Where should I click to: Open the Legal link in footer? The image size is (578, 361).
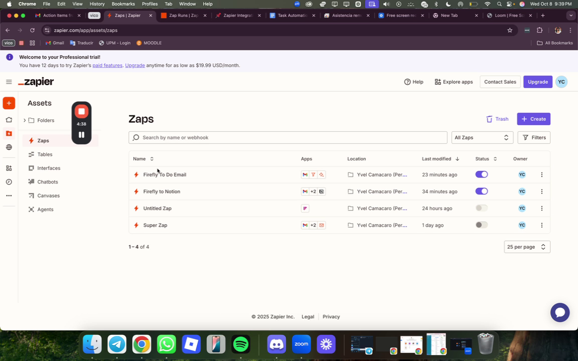(x=308, y=317)
